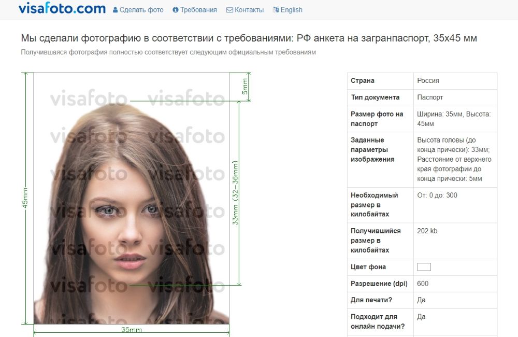
Task: Click the Россия country value cell
Action: pyautogui.click(x=455, y=81)
